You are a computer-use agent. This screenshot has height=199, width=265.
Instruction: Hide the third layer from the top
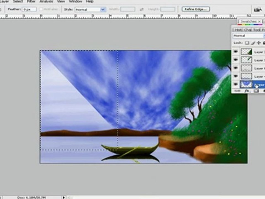click(x=235, y=68)
